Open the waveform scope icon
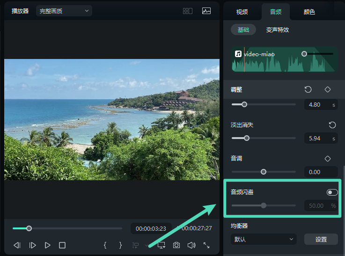 click(x=206, y=11)
